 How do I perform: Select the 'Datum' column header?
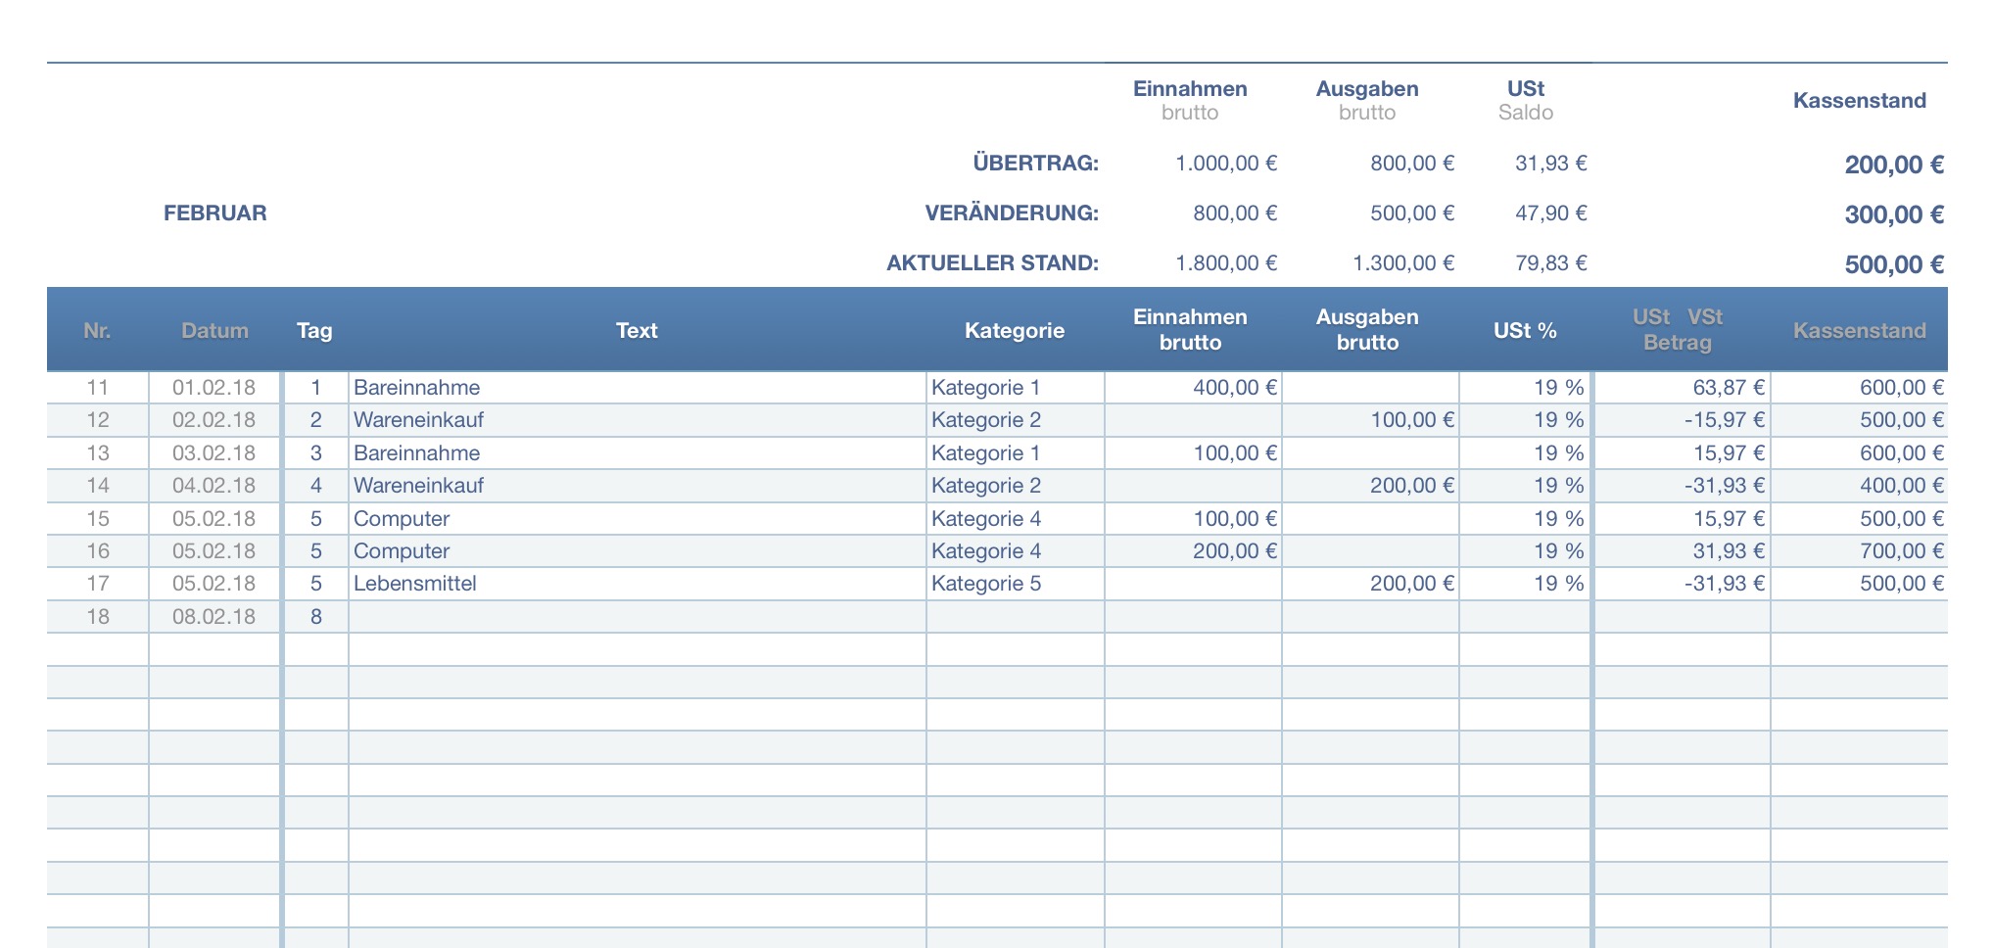[214, 330]
